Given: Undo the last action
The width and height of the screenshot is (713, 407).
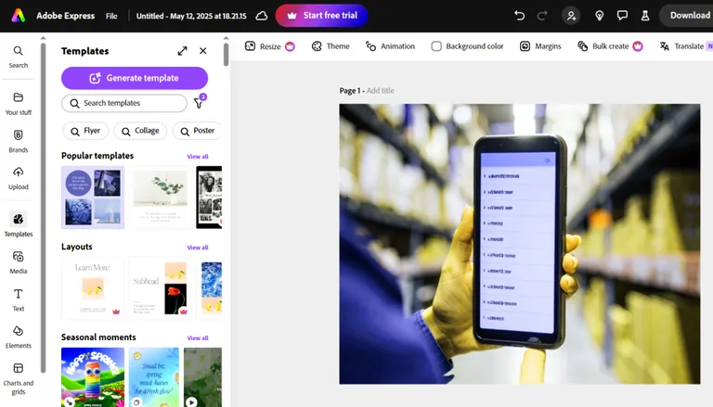Looking at the screenshot, I should coord(519,16).
